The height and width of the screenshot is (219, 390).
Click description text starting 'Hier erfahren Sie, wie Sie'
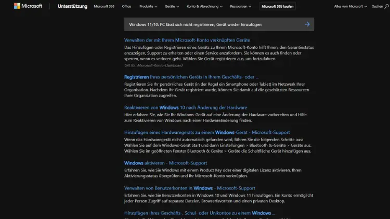click(x=215, y=117)
